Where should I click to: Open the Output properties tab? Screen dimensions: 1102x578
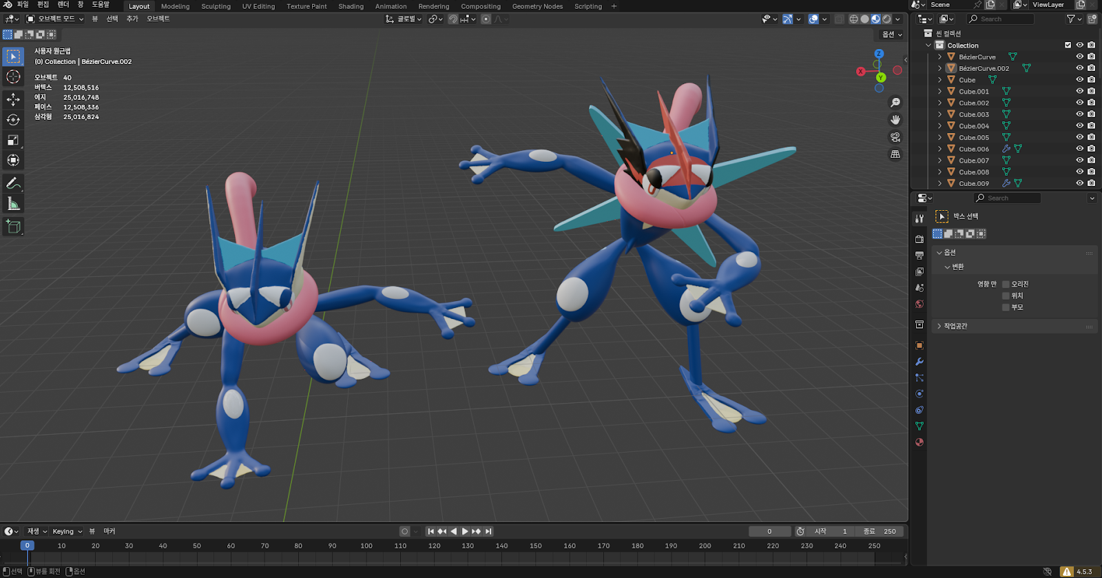[x=919, y=256]
